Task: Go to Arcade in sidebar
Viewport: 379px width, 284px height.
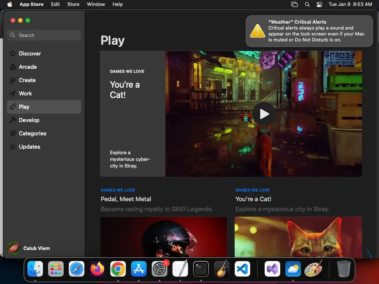Action: [x=44, y=67]
